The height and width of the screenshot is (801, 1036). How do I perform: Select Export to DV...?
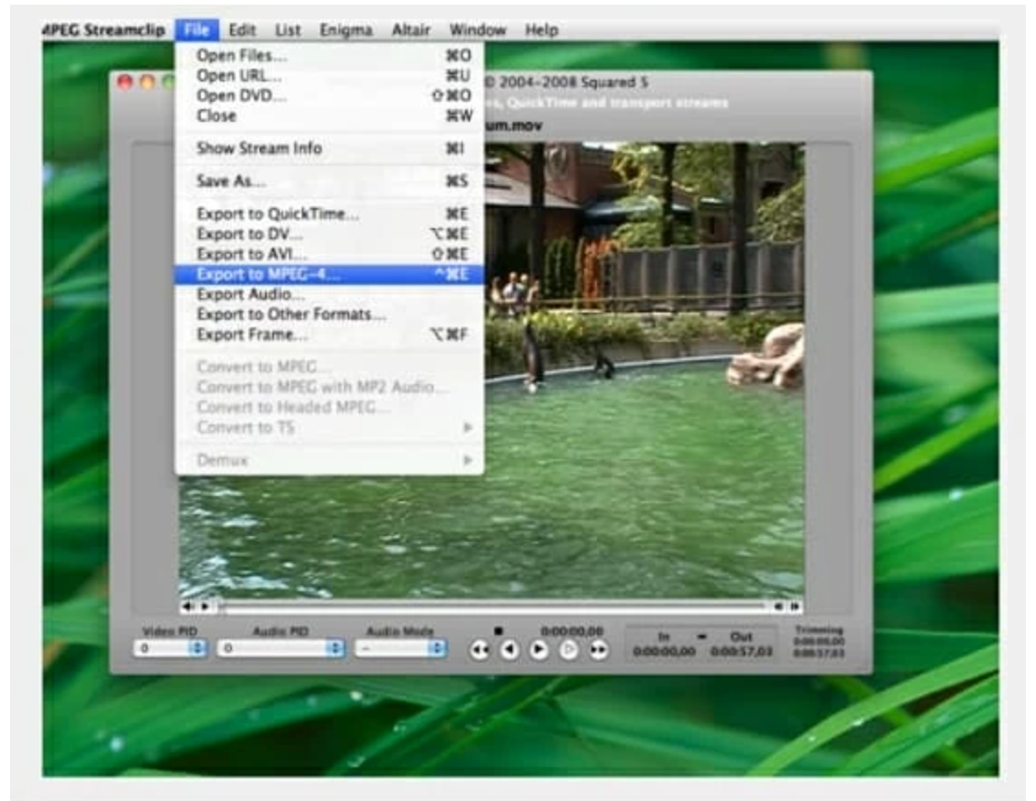tap(329, 234)
